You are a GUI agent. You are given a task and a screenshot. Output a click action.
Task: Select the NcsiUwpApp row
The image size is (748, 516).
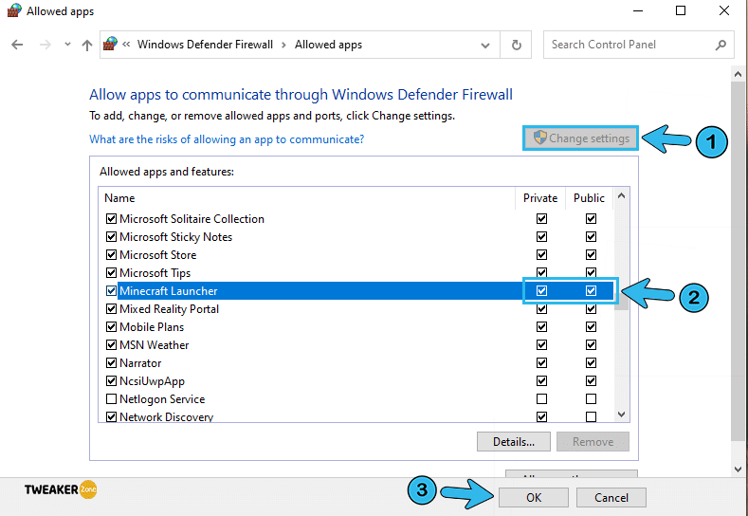[x=356, y=381]
